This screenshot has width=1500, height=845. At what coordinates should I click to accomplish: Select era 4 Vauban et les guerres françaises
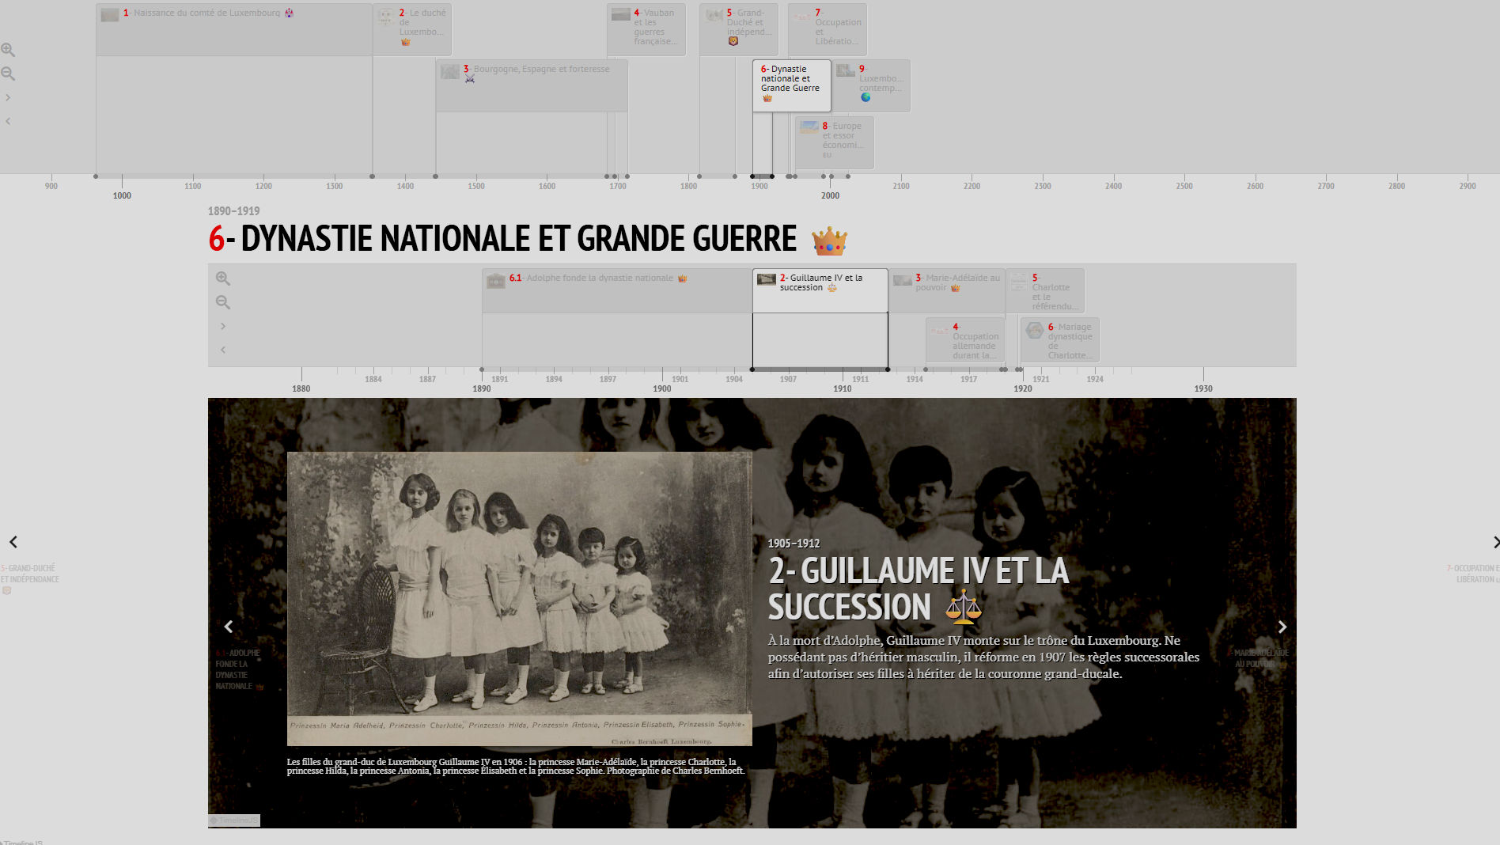(x=646, y=29)
